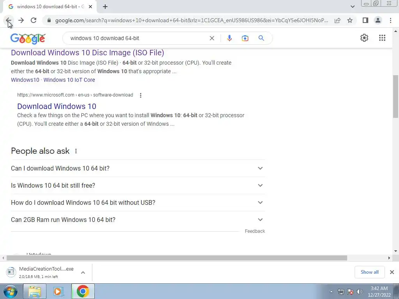
Task: Clear the search box with the X
Action: coord(212,38)
